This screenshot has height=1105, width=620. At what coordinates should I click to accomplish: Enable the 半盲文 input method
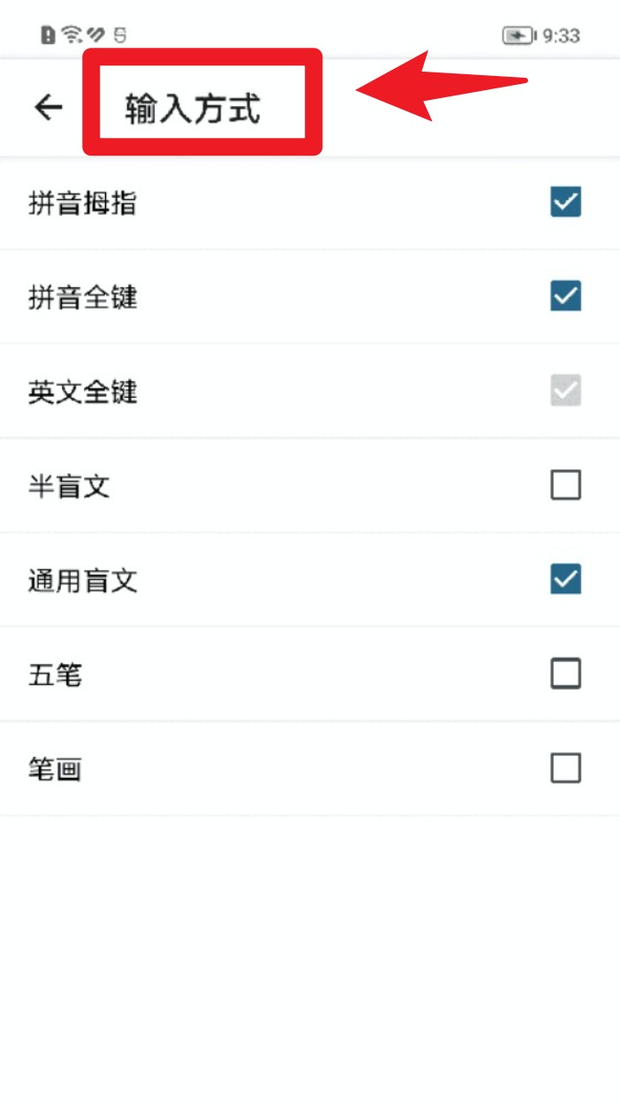pos(565,484)
